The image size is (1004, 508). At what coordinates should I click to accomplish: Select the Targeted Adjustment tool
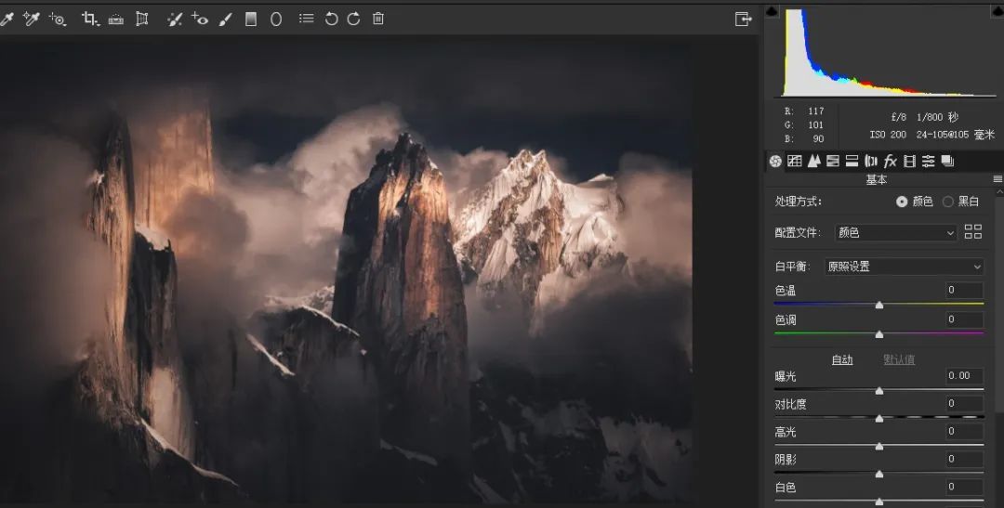tap(57, 20)
